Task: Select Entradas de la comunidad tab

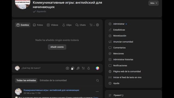Action: point(53,80)
